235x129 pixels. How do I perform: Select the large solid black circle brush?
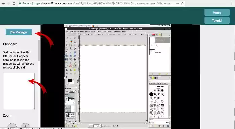point(151,94)
